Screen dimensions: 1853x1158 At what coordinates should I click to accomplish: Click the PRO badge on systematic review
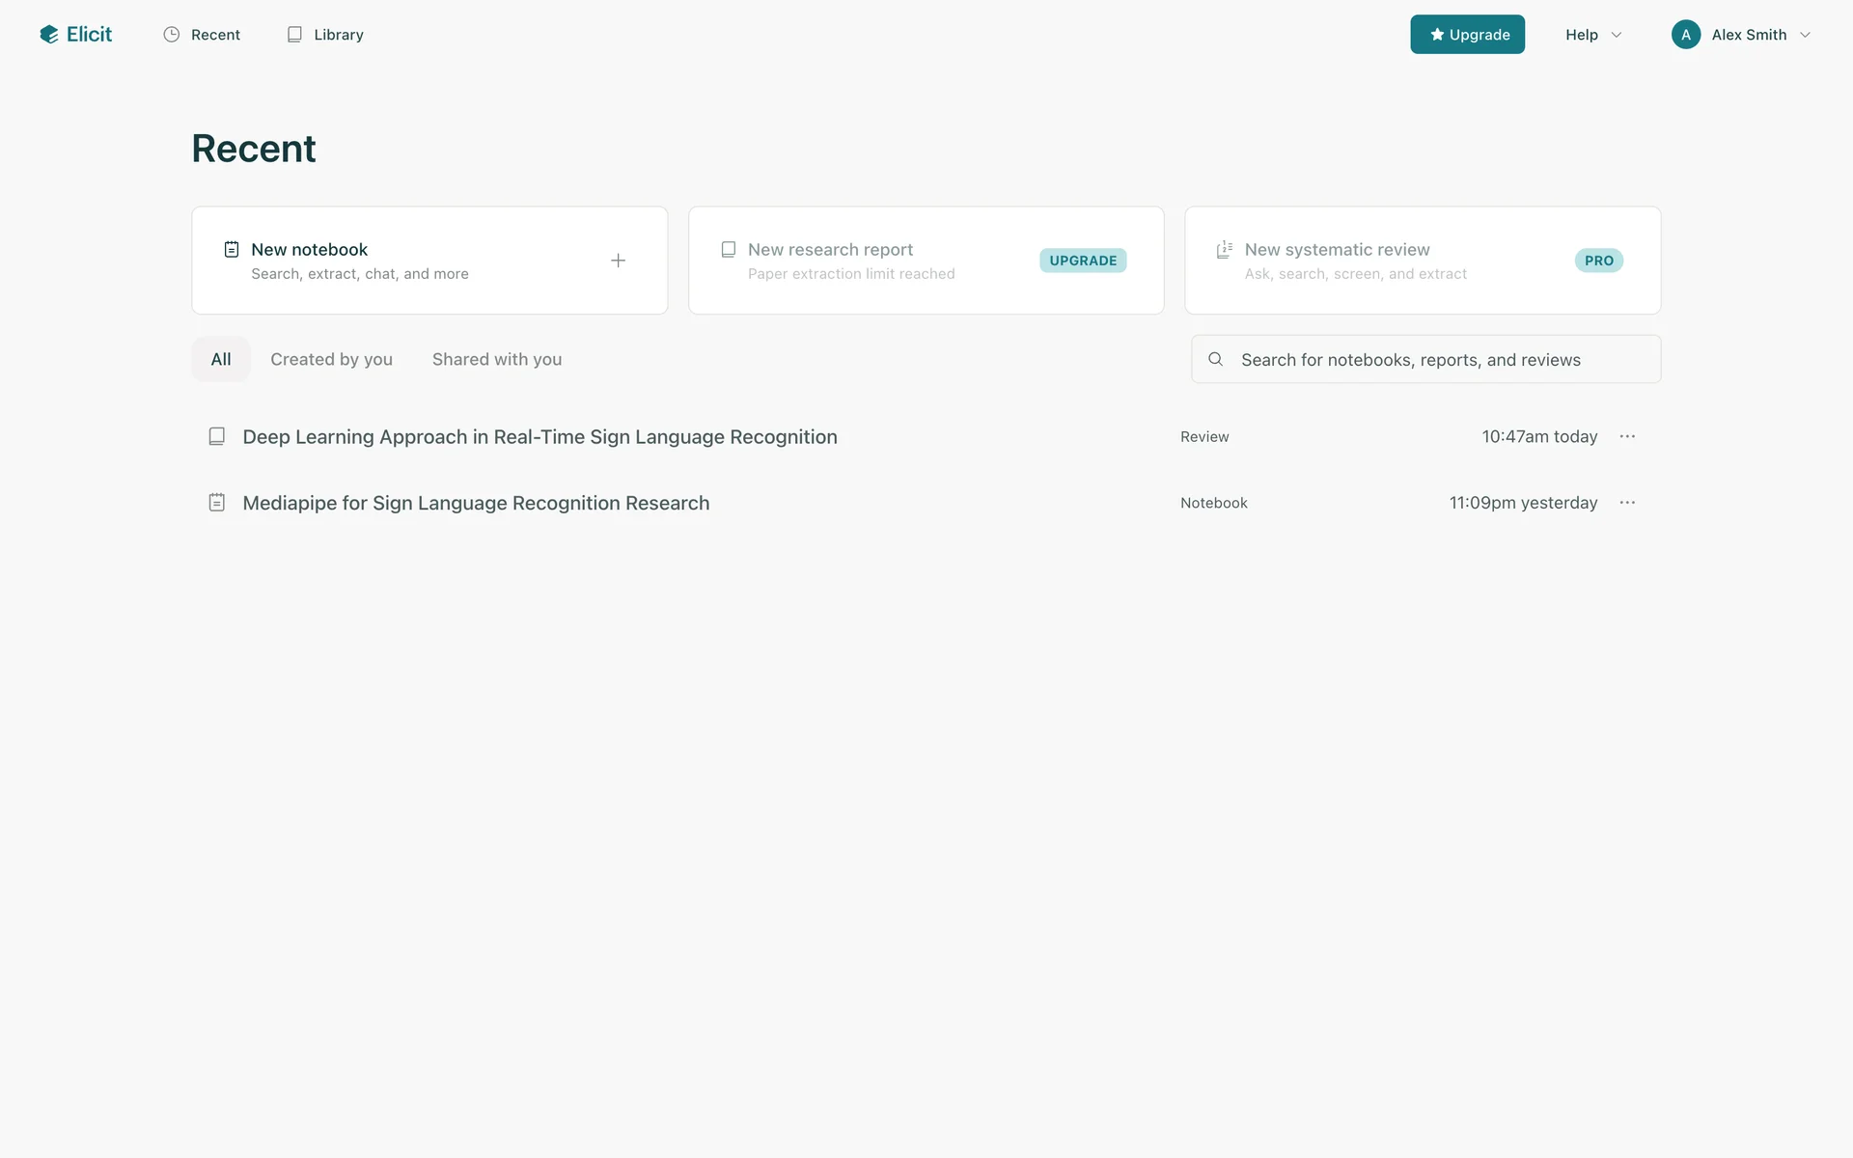[x=1598, y=261]
